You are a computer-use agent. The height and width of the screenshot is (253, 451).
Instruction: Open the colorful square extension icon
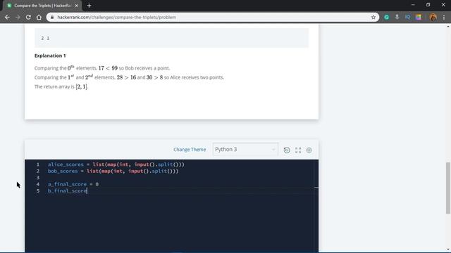(418, 17)
